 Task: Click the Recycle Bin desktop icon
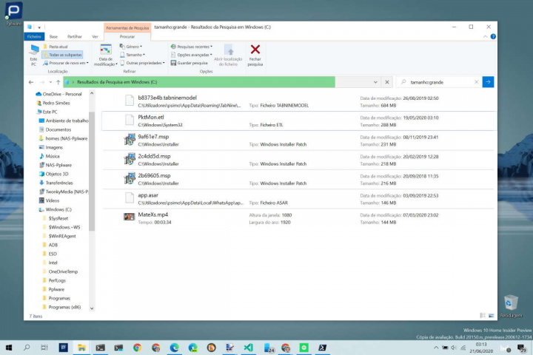509,303
